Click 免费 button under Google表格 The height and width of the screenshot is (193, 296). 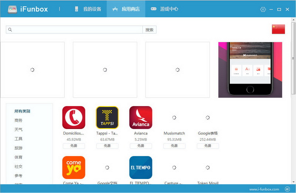[208, 146]
